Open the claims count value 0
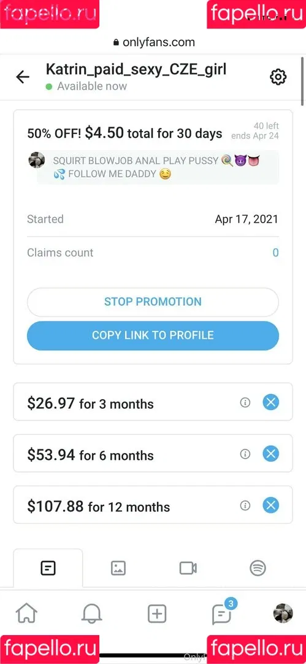Screen dimensions: 306x664 pyautogui.click(x=275, y=253)
